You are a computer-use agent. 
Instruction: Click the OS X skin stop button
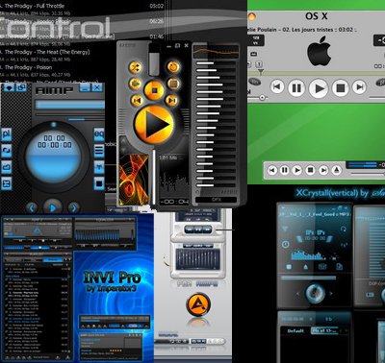tap(340, 87)
